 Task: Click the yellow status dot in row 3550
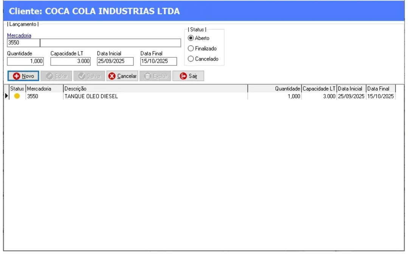17,96
